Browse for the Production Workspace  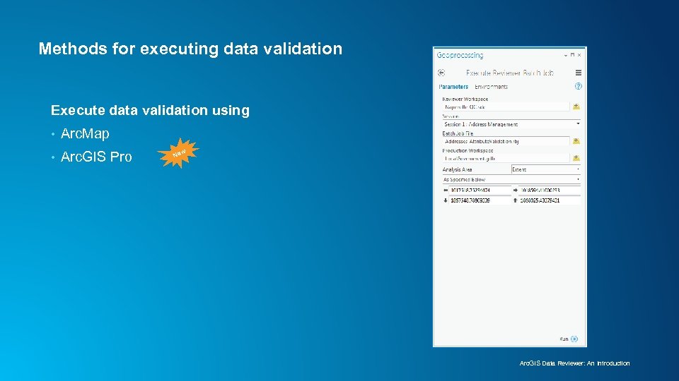click(x=576, y=158)
